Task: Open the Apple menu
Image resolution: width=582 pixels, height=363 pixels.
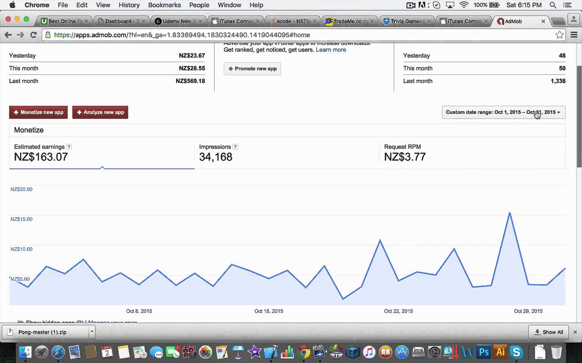Action: point(12,5)
